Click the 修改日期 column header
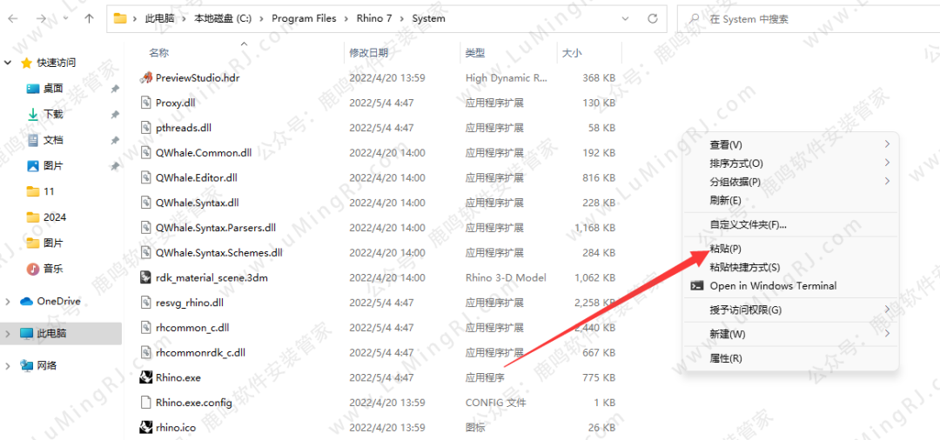 coord(368,53)
